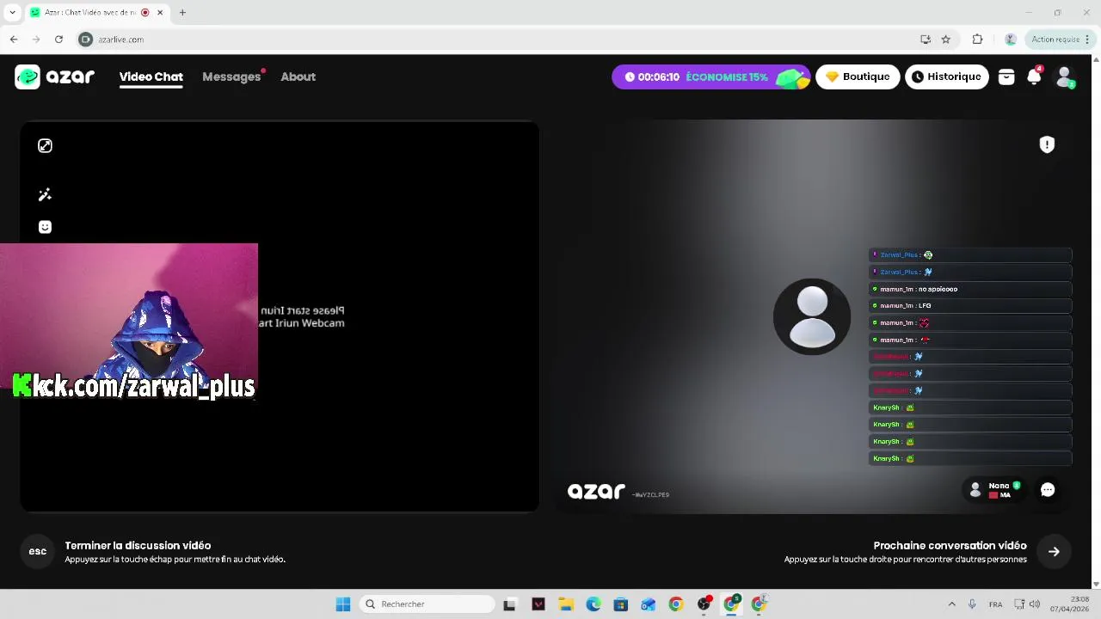Open File Explorer from the taskbar
This screenshot has height=619, width=1101.
[566, 604]
